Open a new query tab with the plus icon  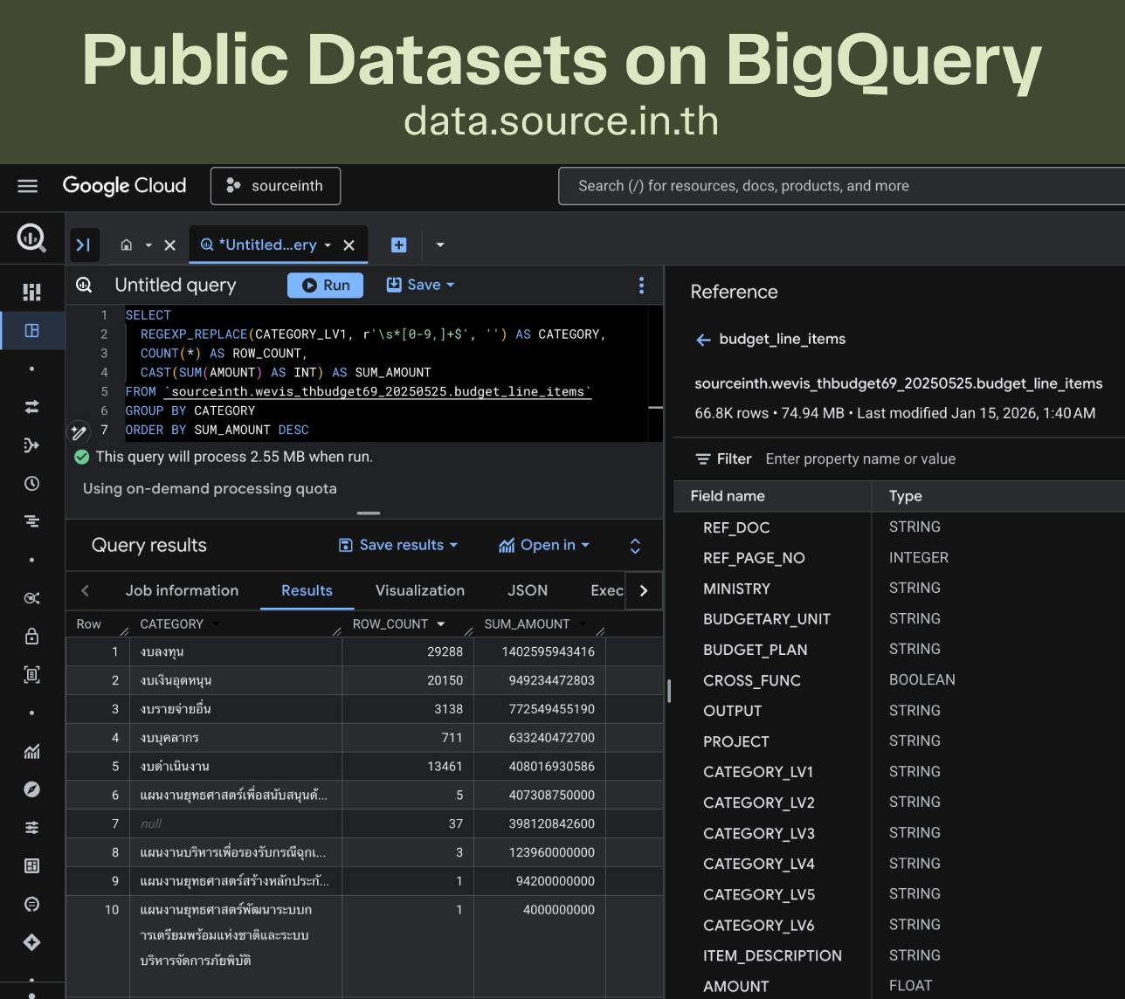click(398, 245)
